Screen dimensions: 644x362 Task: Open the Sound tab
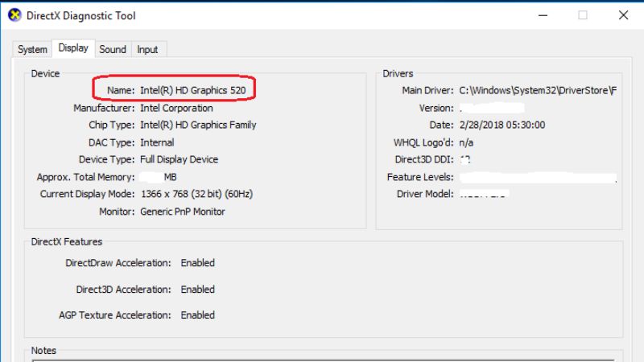coord(113,49)
